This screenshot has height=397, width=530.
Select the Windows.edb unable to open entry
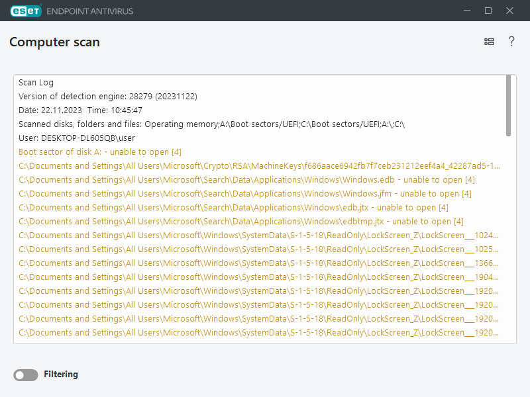[x=246, y=180]
